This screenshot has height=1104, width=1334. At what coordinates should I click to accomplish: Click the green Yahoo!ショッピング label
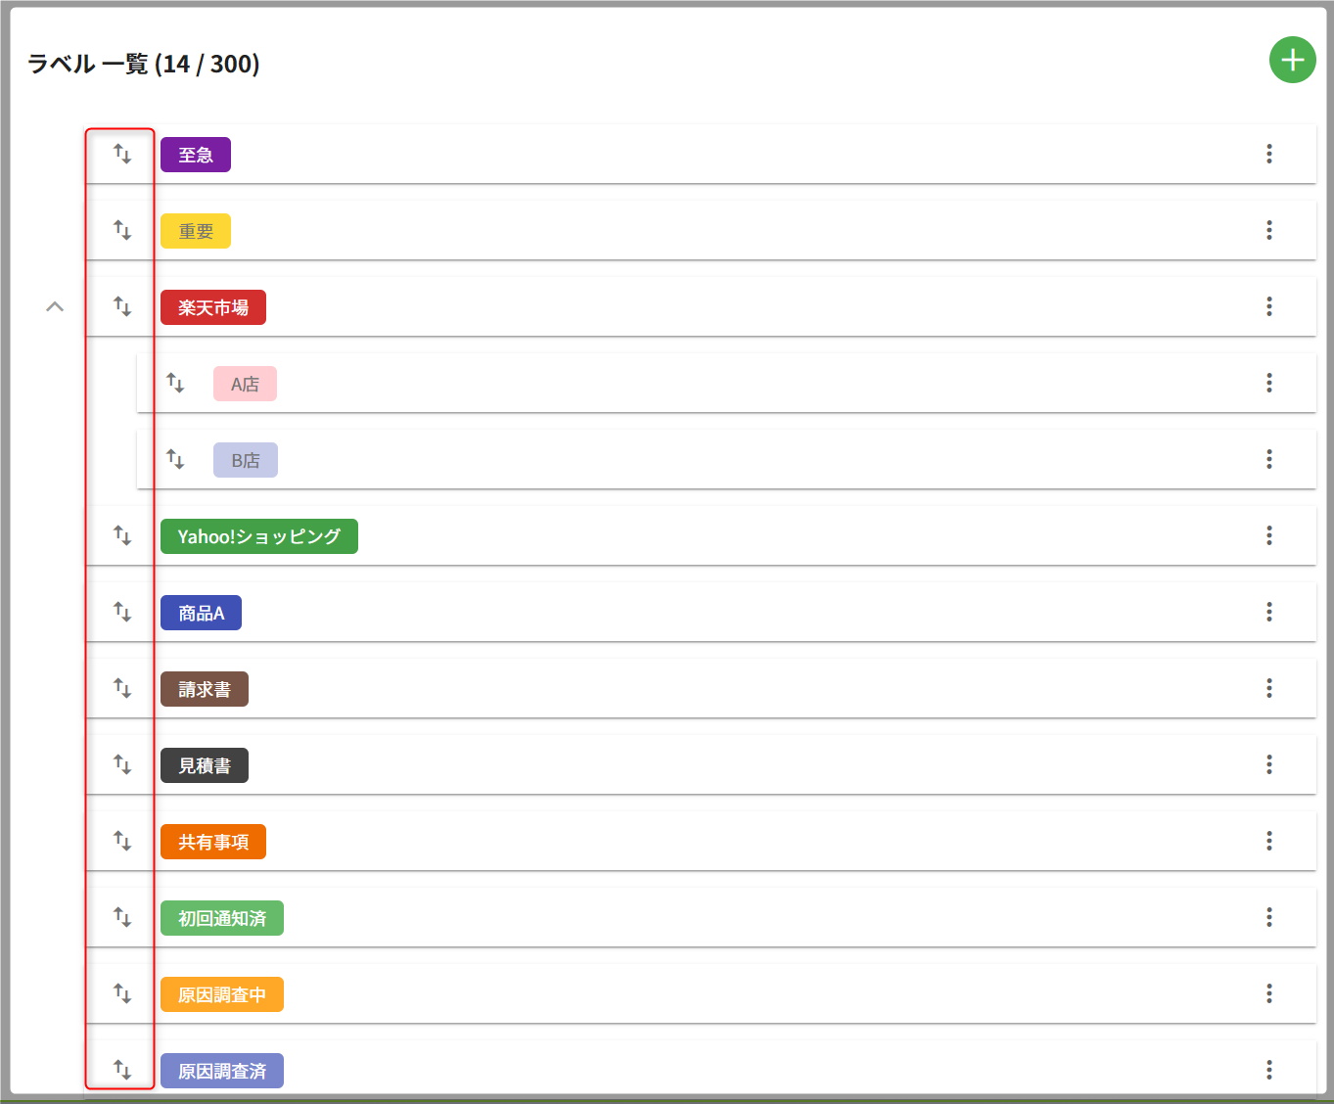click(x=258, y=536)
